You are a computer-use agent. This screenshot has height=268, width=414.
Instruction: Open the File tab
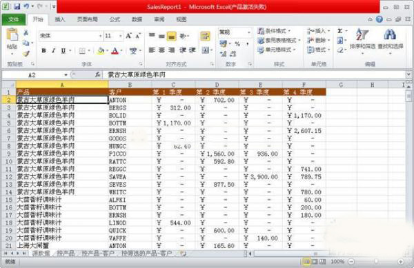pyautogui.click(x=14, y=19)
